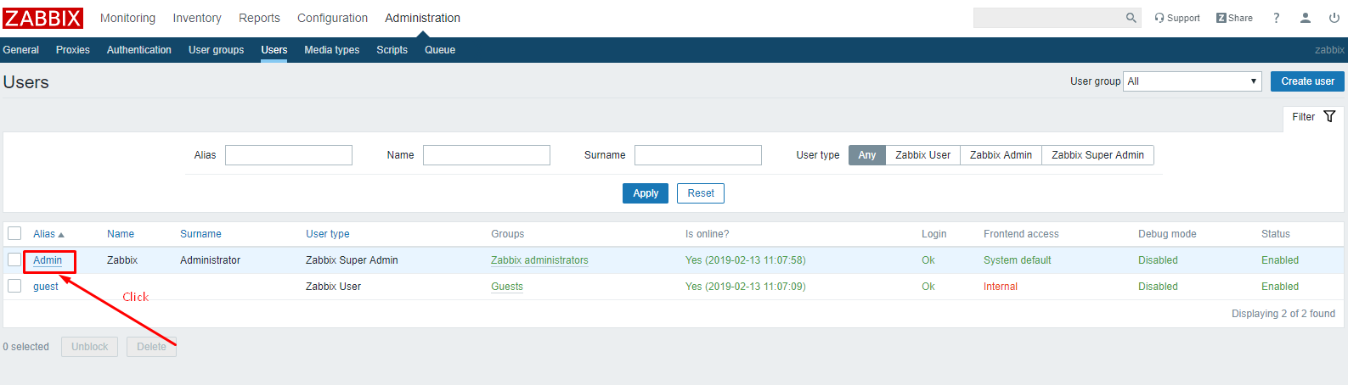
Task: Open the Monitoring menu
Action: pos(127,18)
